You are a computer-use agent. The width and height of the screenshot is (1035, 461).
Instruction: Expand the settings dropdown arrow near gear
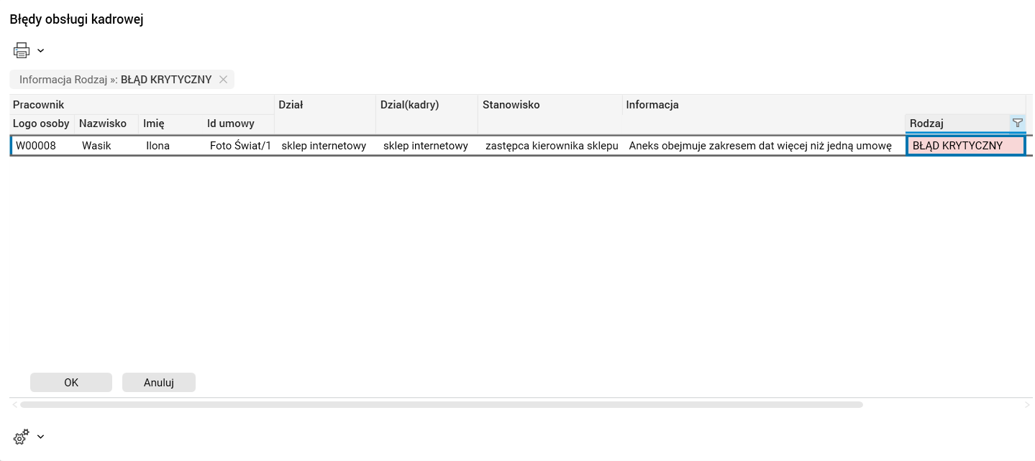[x=40, y=437]
